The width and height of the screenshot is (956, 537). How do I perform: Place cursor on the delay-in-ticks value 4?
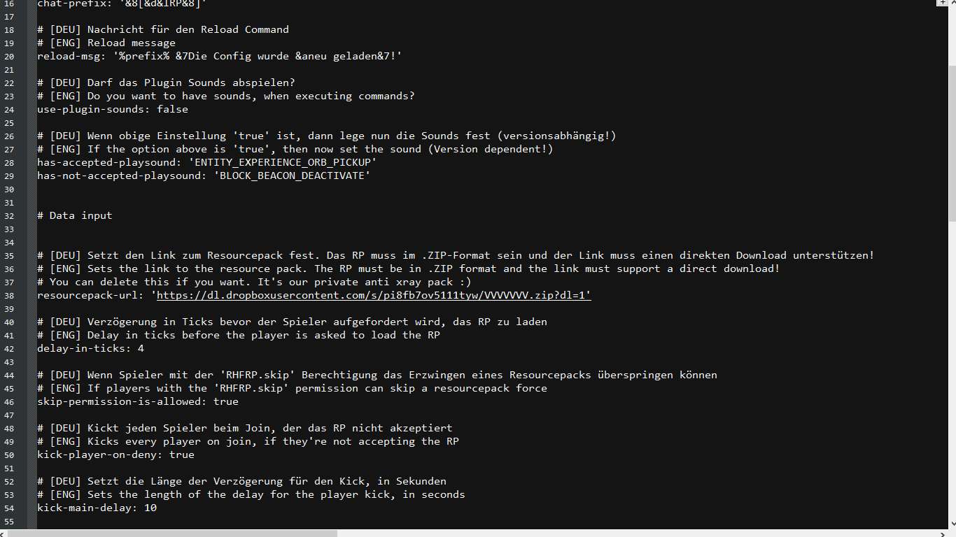tap(141, 348)
